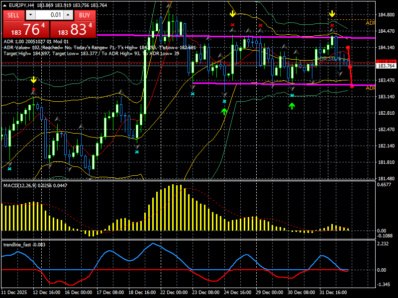Click the lower magenta support line
Screen dimensions: 398x298
(x=284, y=84)
